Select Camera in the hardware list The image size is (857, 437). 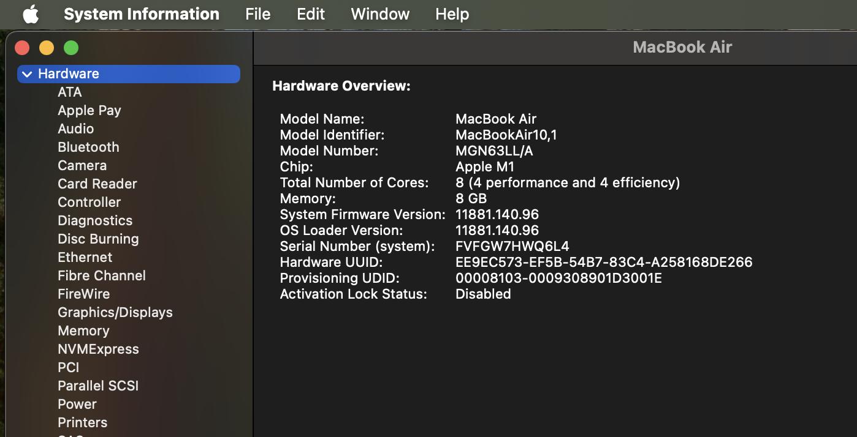click(82, 165)
